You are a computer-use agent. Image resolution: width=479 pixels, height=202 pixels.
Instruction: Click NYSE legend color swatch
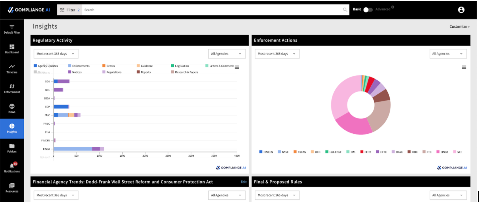tap(279, 152)
